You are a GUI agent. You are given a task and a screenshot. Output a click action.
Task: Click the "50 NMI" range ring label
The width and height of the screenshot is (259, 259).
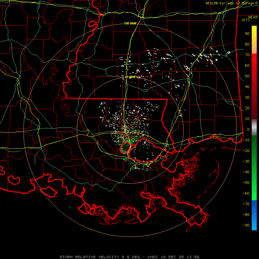(x=130, y=77)
